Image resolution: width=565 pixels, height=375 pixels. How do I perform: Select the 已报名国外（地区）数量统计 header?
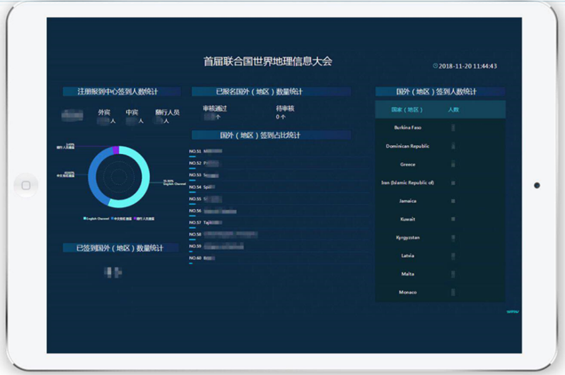pyautogui.click(x=271, y=92)
